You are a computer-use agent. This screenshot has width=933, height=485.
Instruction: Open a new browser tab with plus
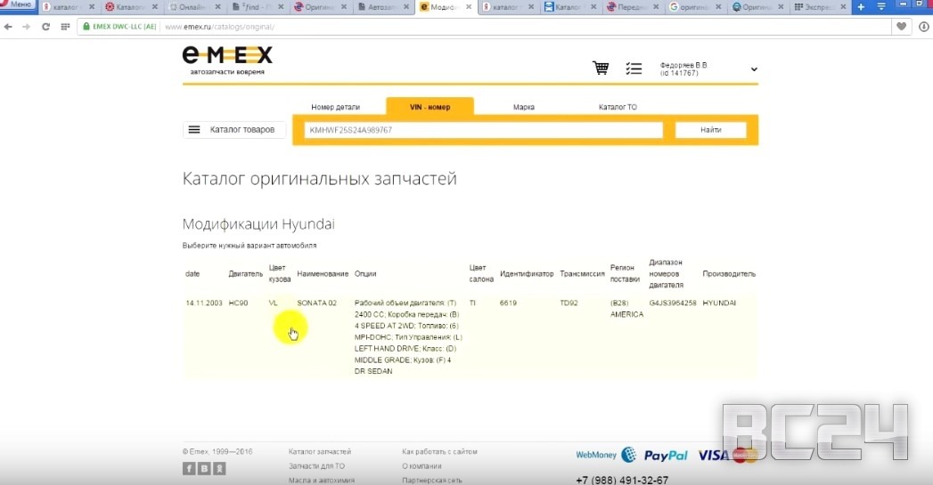coord(861,7)
